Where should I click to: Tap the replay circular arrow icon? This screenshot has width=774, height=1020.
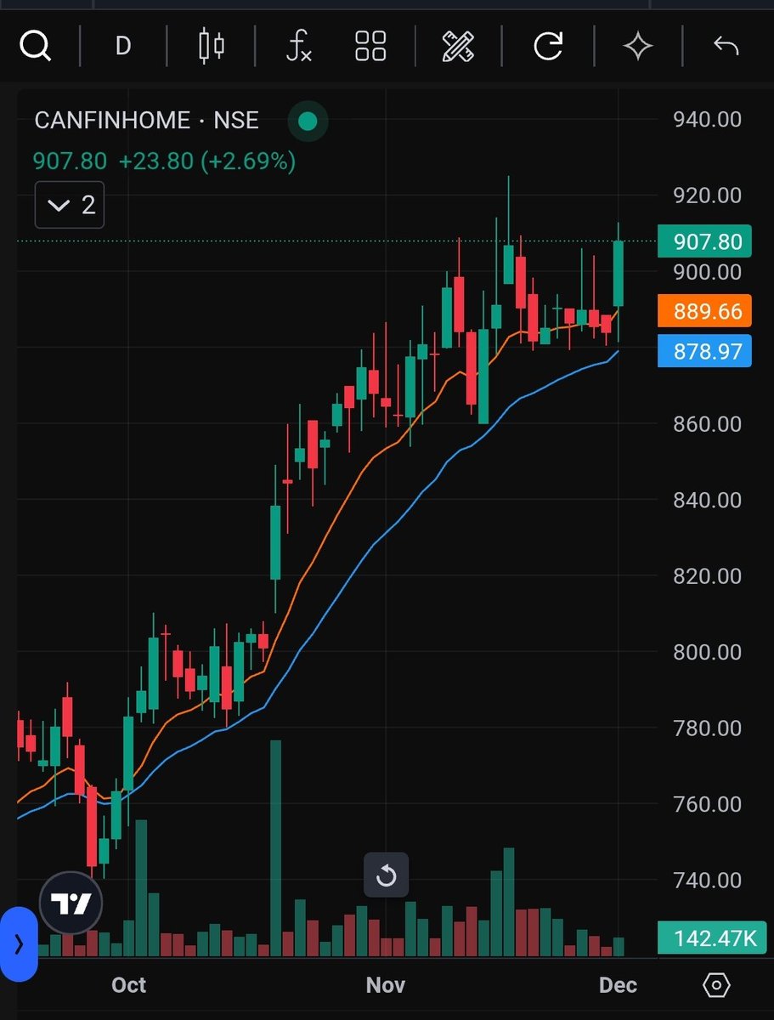coord(548,46)
